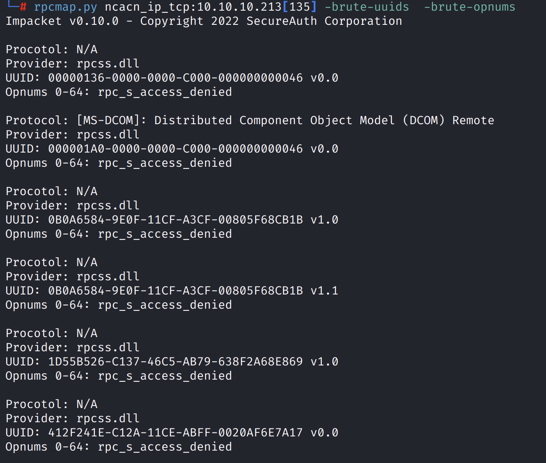Click the -brute-uuids flag
The width and height of the screenshot is (546, 463).
pyautogui.click(x=367, y=7)
